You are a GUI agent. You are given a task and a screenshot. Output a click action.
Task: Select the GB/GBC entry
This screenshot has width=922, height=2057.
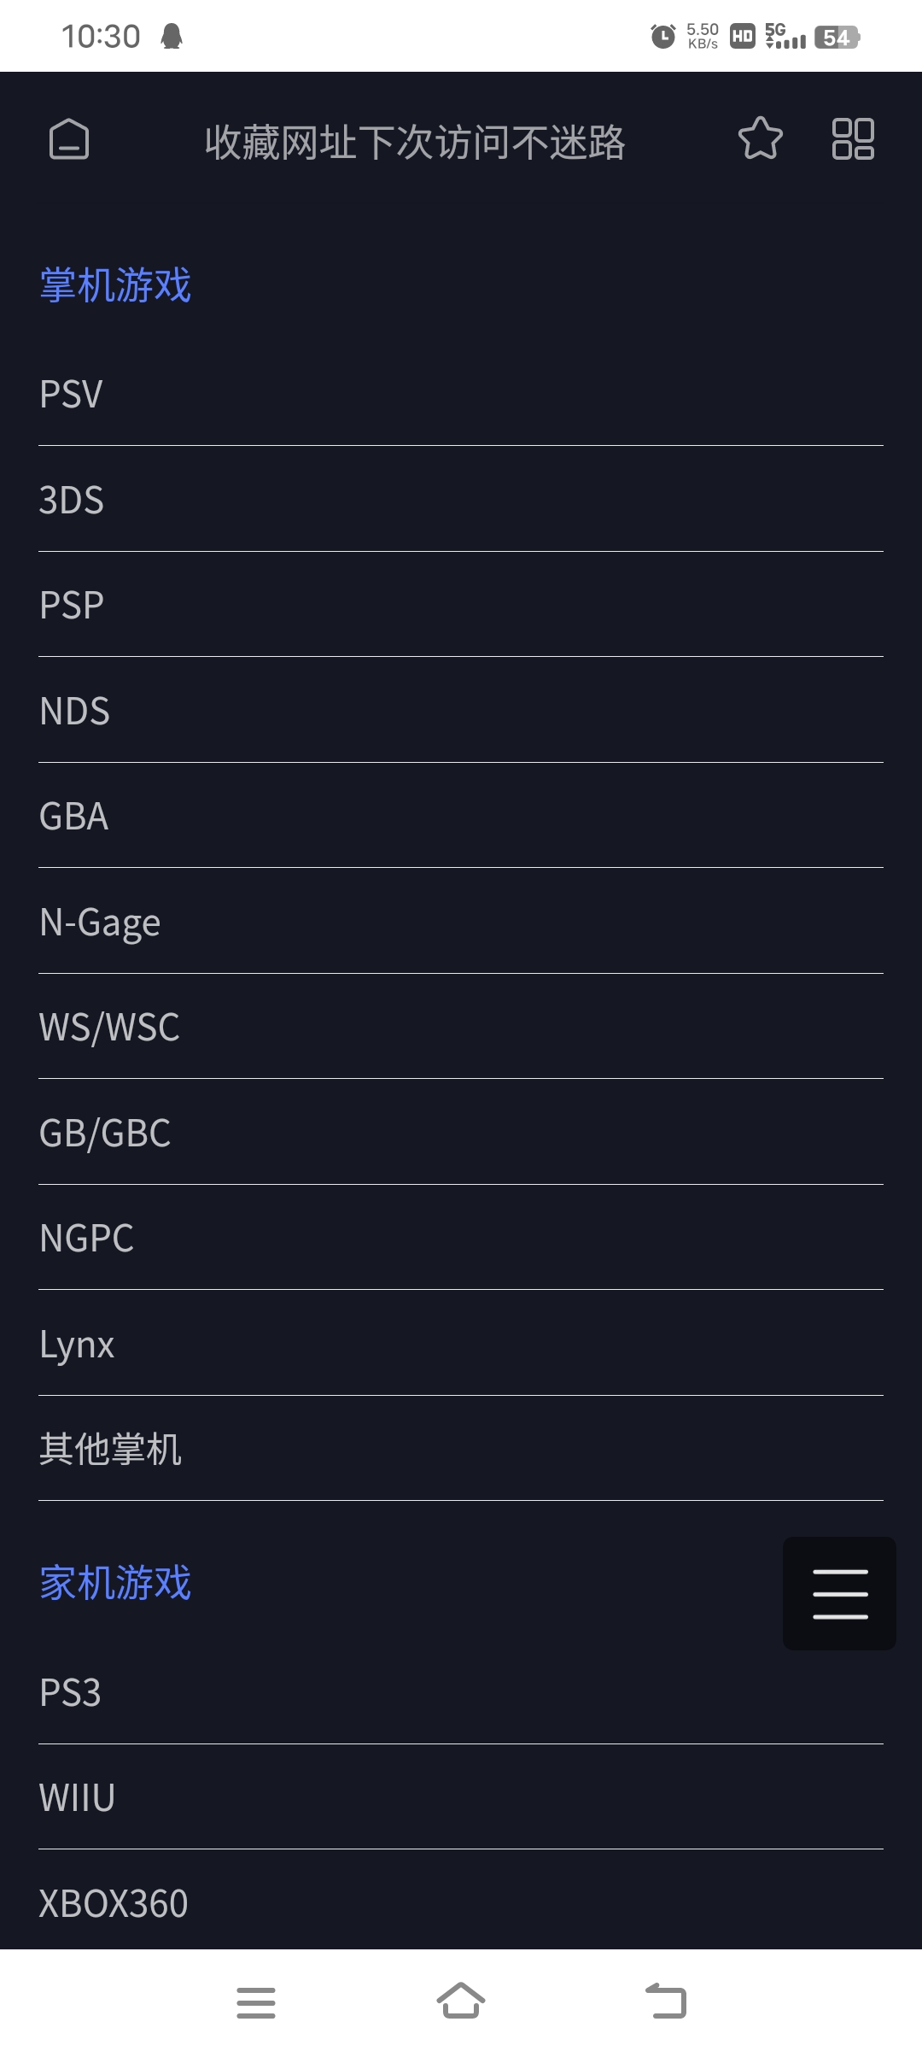click(x=461, y=1133)
